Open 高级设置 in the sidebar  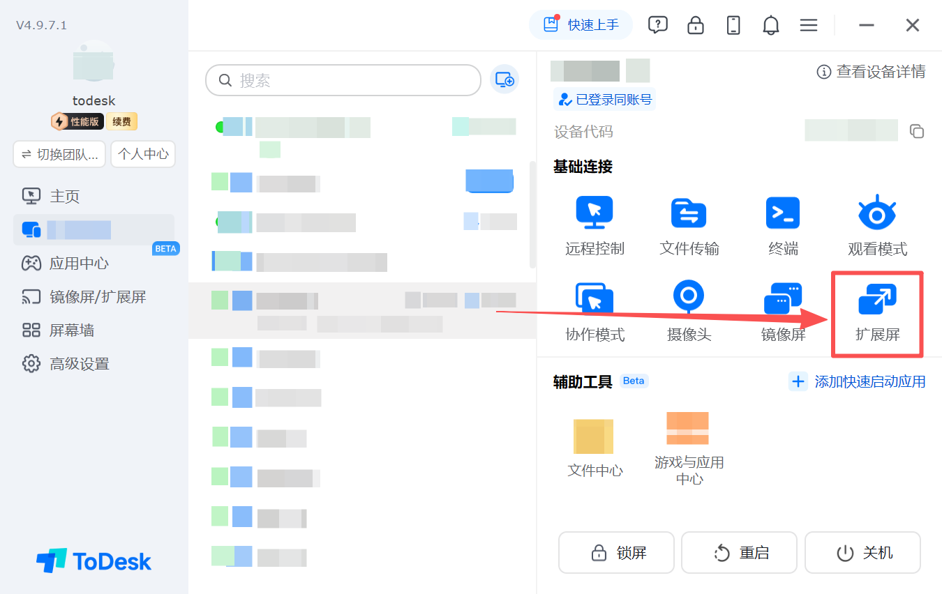(94, 363)
